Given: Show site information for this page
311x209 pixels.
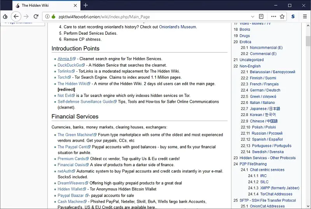Looking at the screenshot, I should [47, 16].
